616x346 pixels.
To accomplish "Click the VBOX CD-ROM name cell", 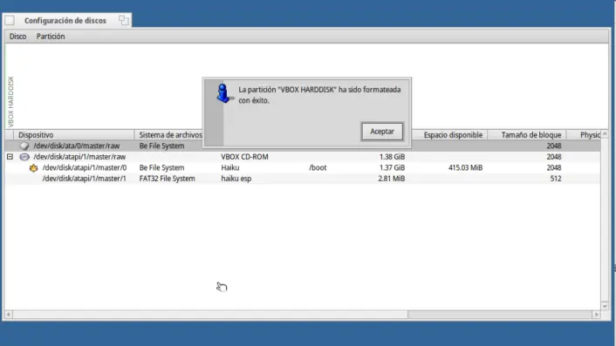I will 244,157.
